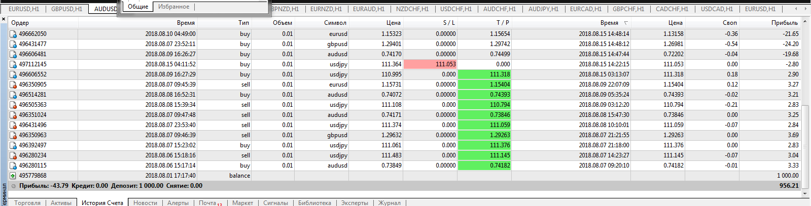The image size is (811, 206).
Task: Open the Библиотека tab
Action: coord(314,202)
